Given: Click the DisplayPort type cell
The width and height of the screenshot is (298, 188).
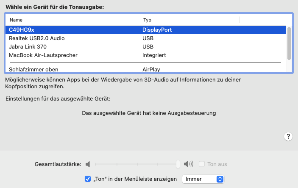Looking at the screenshot, I should click(157, 30).
